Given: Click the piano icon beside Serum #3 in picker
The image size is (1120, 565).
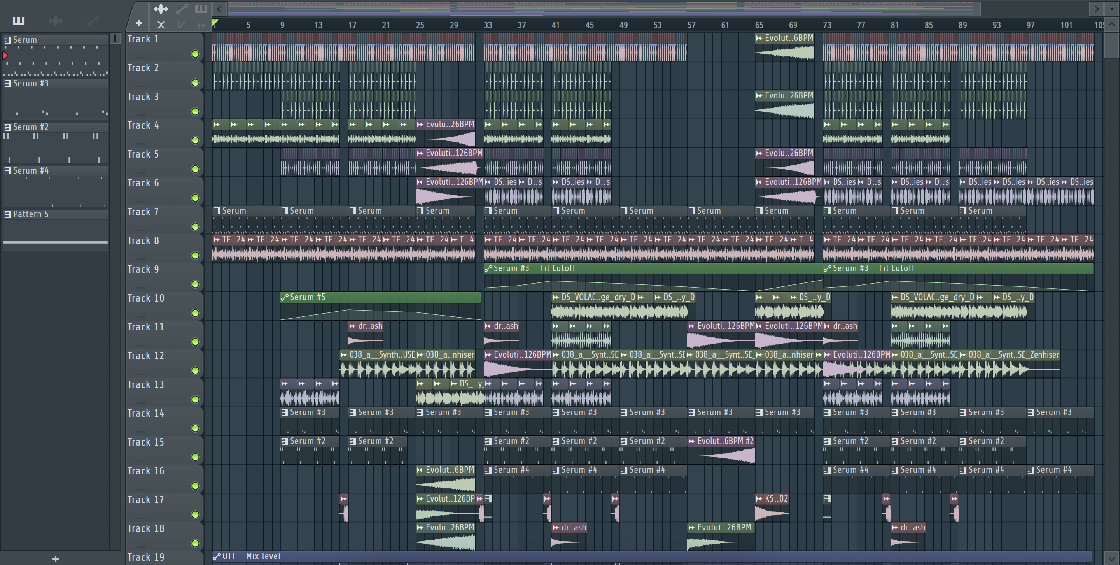Looking at the screenshot, I should [7, 84].
